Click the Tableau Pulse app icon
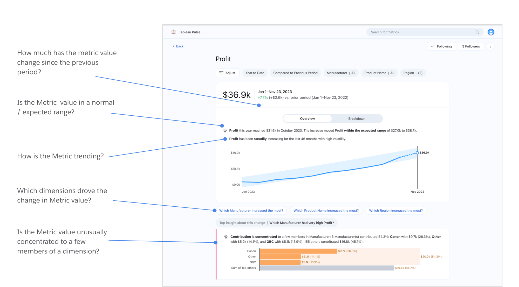519x287 pixels. click(174, 32)
